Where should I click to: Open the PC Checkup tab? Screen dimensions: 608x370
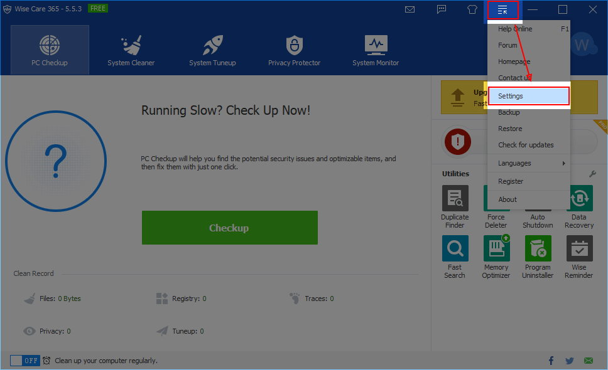pos(50,50)
